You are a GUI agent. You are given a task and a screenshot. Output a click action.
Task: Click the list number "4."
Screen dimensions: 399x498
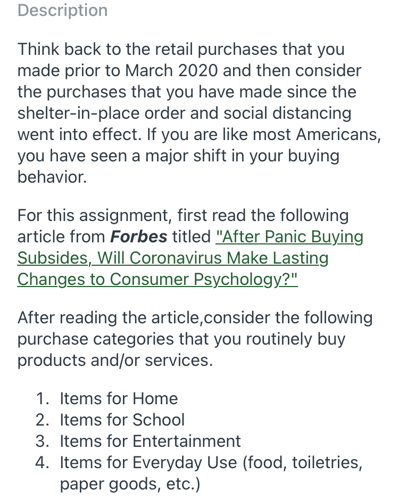tap(44, 462)
